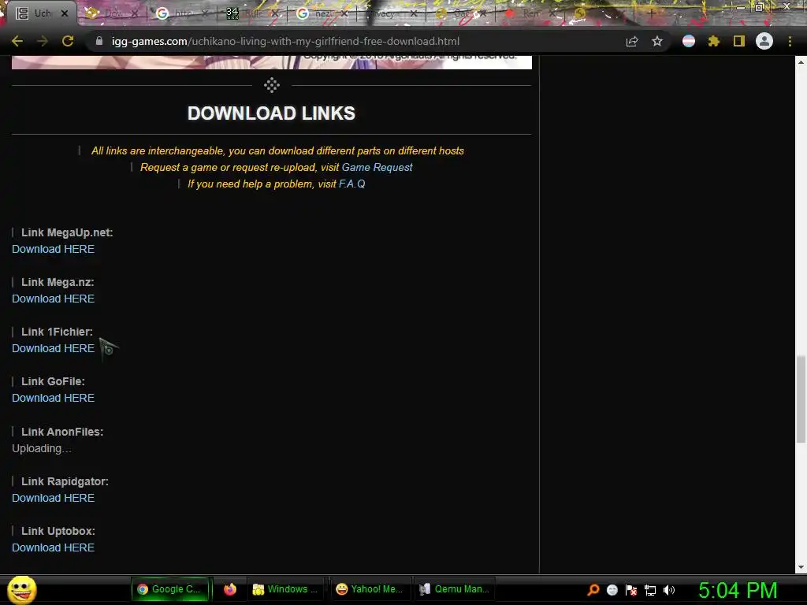The width and height of the screenshot is (807, 605).
Task: Switch to the Google 'http' tab
Action: 182,13
